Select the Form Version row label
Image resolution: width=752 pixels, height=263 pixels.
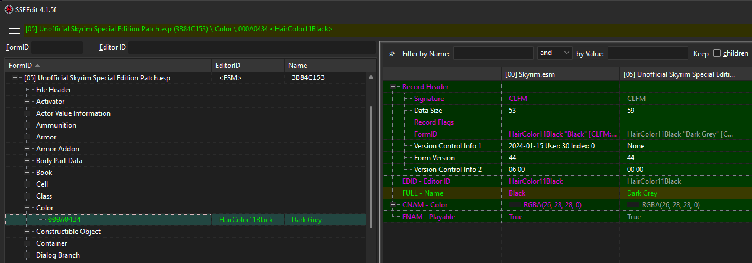(434, 158)
